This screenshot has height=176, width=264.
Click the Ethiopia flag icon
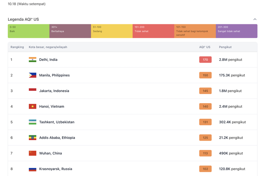[32, 138]
